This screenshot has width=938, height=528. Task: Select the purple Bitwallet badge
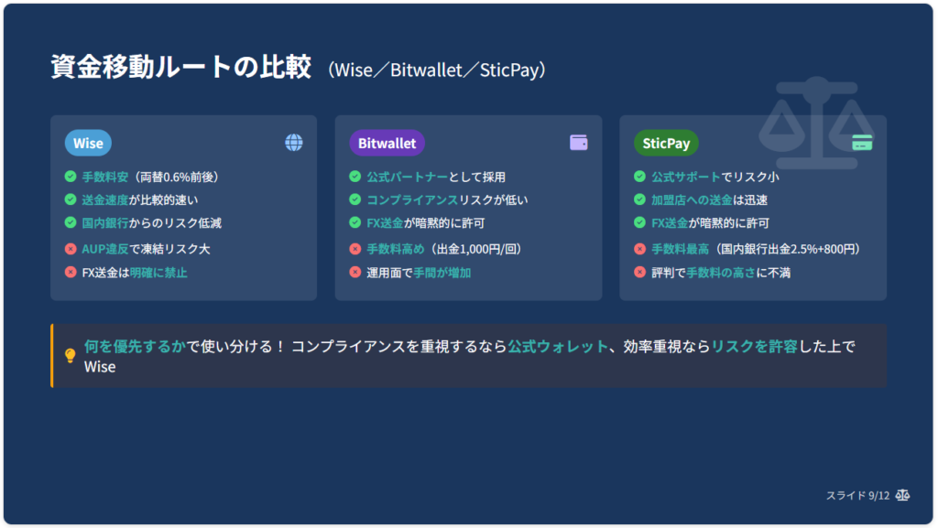pos(387,143)
